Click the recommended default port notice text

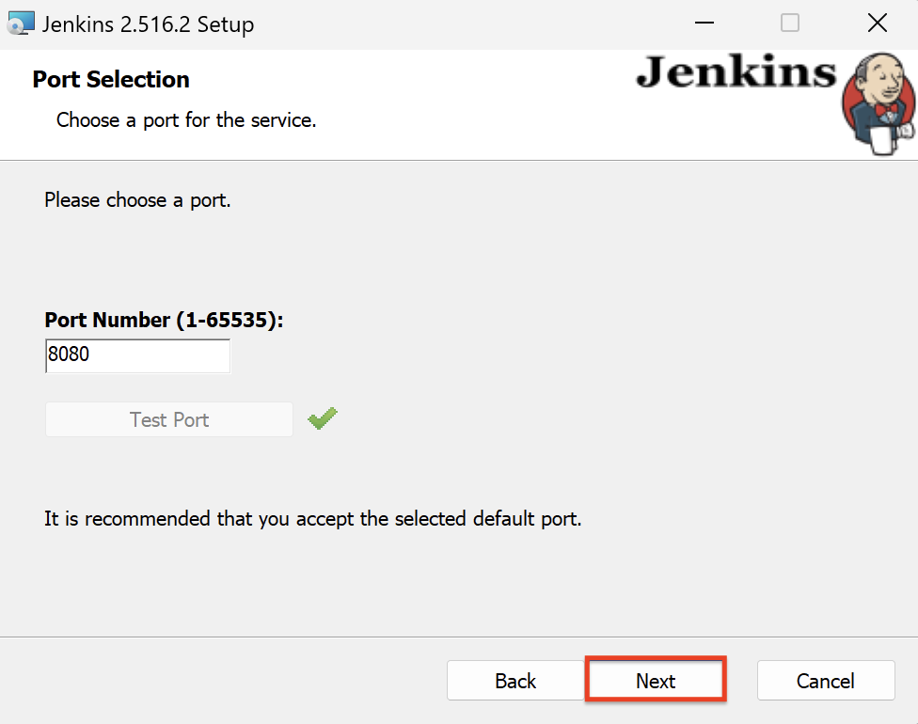[313, 518]
